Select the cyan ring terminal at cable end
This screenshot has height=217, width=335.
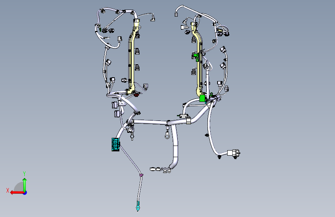pyautogui.click(x=138, y=206)
